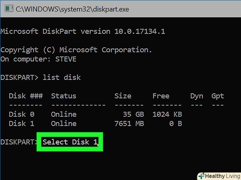Click the 'Dyn' column header

(197, 96)
